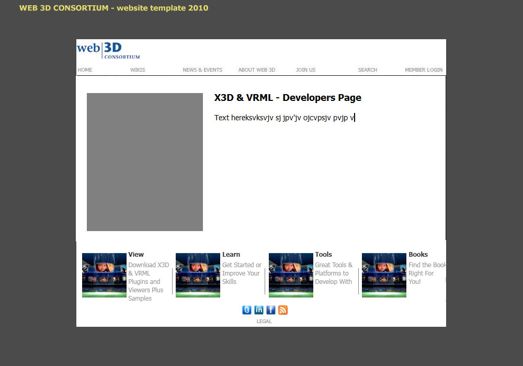Click the web3D Consortium logo
The width and height of the screenshot is (523, 366).
108,50
